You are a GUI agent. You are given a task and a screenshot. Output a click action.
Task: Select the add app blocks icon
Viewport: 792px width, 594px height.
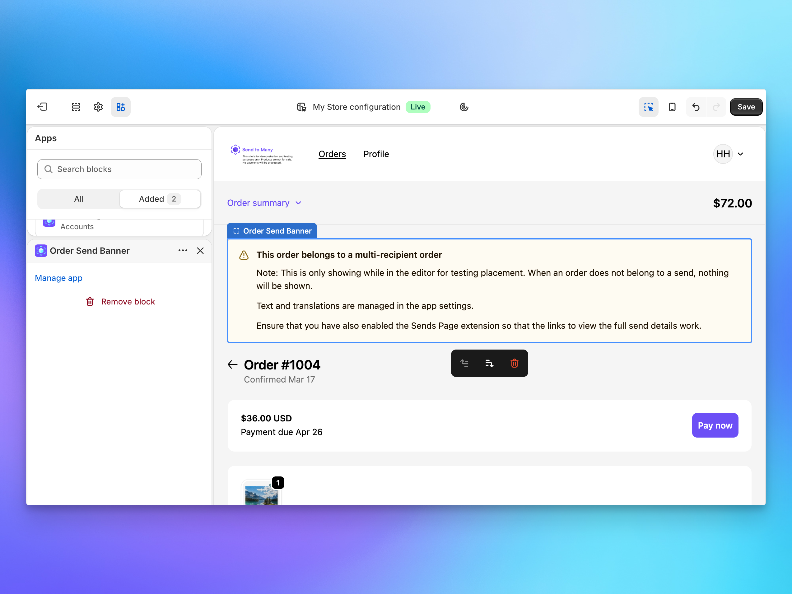coord(121,107)
